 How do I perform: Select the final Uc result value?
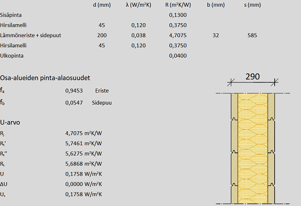coord(83,195)
